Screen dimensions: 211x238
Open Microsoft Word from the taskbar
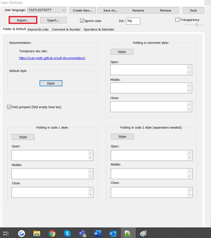click(98, 233)
